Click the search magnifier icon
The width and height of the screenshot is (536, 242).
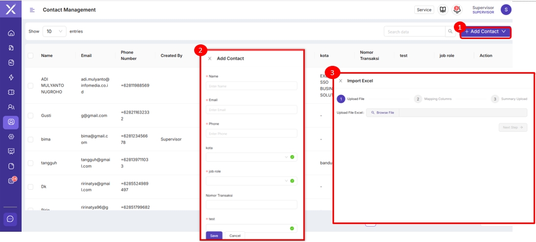[x=450, y=32]
